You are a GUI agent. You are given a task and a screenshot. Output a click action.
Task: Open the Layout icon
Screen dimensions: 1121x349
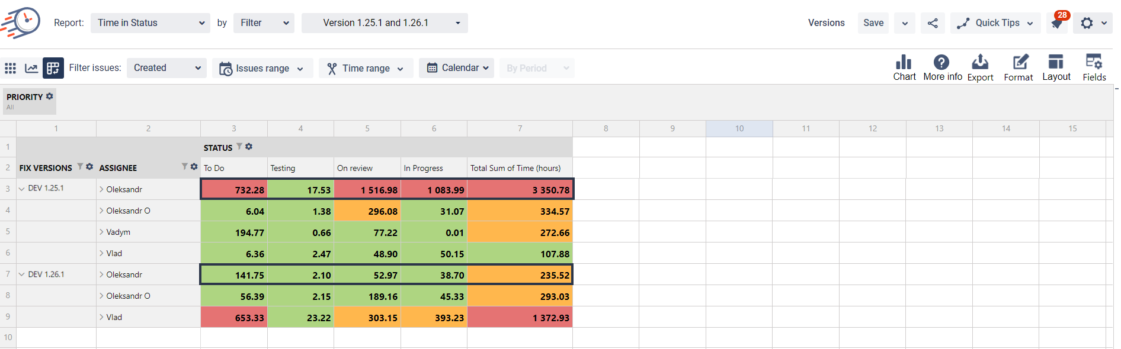coord(1056,63)
